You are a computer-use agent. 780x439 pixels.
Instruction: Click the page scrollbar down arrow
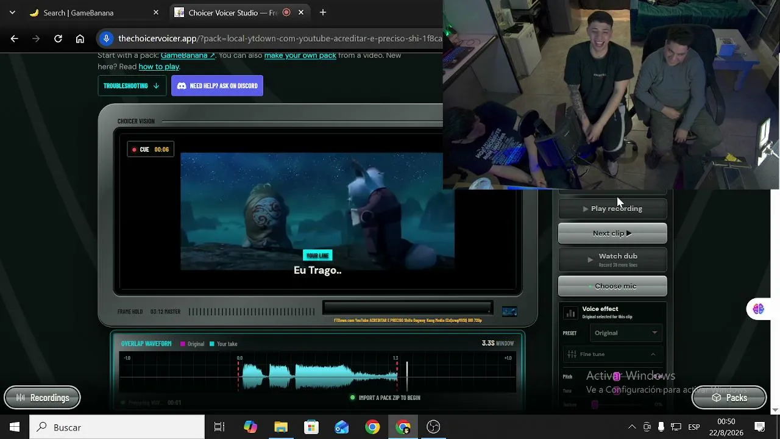point(775,410)
